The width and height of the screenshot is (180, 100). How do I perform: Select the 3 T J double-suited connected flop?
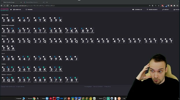24,30
